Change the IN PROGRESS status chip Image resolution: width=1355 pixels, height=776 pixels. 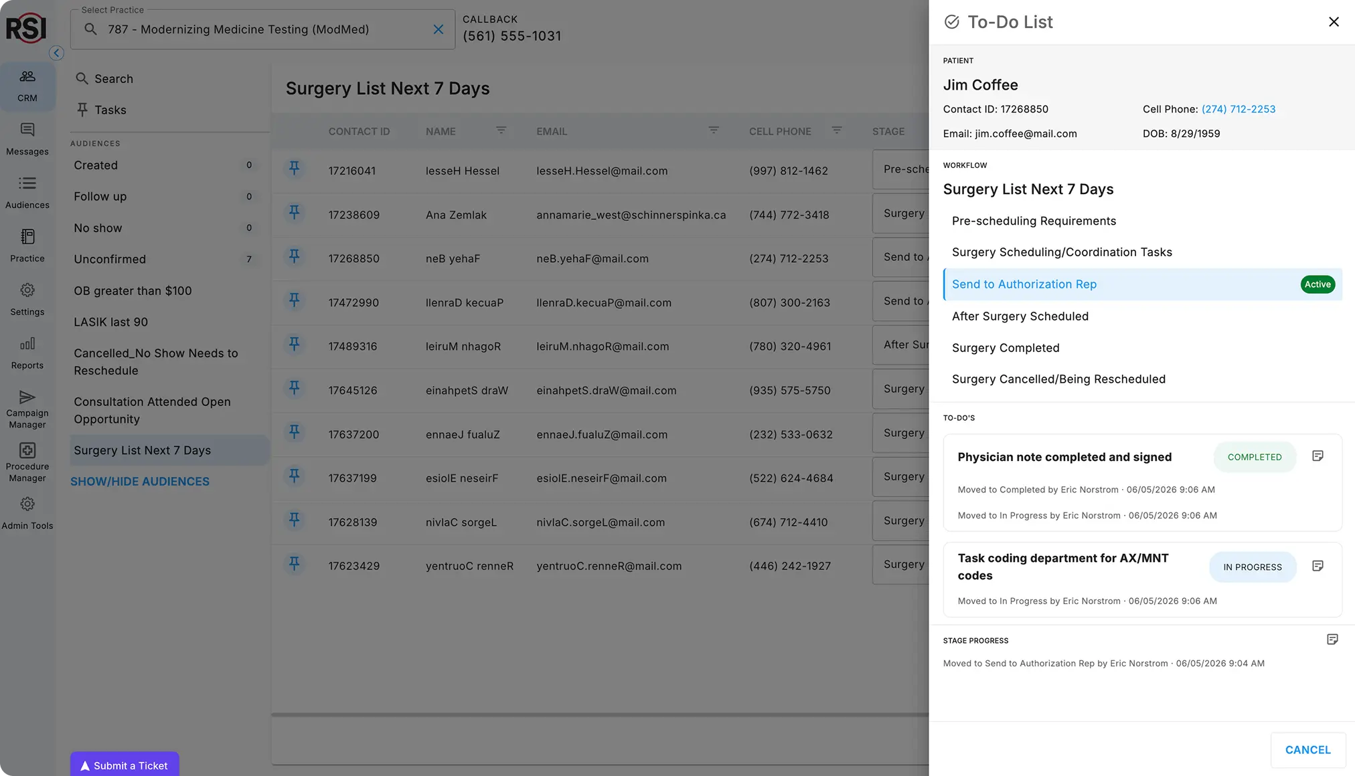click(x=1253, y=567)
